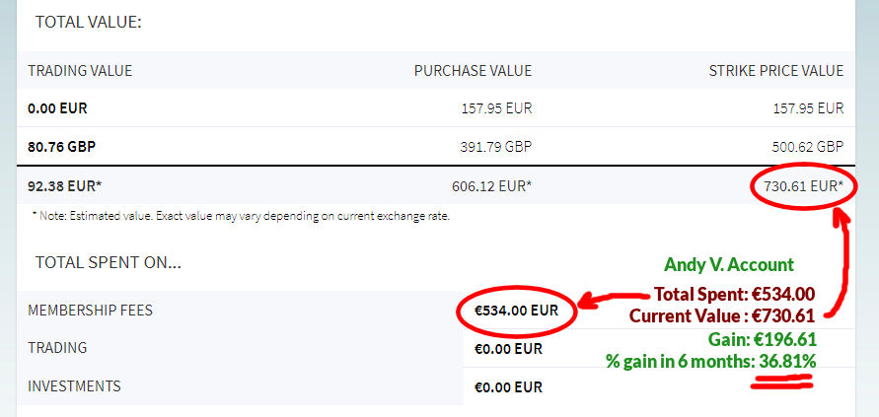Click the 157.95 EUR purchase value
This screenshot has height=417, width=879.
(x=496, y=108)
